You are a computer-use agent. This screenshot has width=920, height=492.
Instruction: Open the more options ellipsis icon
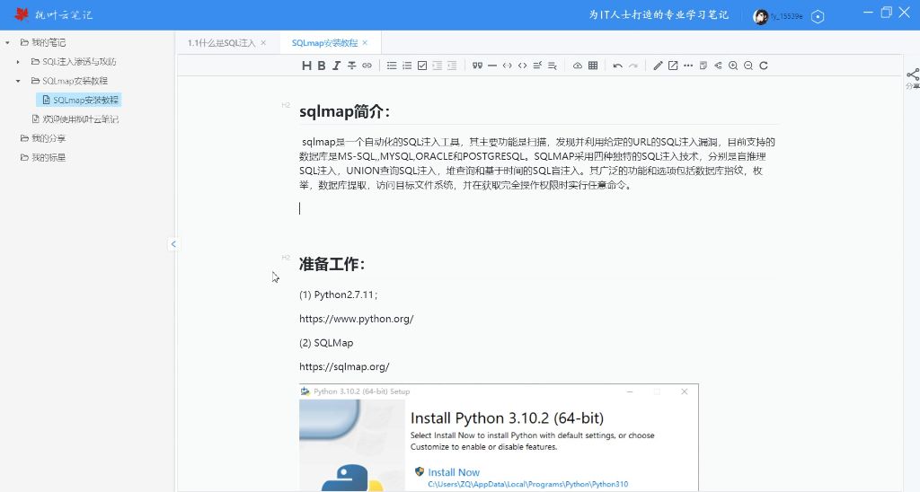[x=688, y=66]
